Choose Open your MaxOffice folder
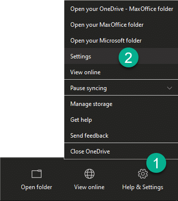 click(x=121, y=25)
